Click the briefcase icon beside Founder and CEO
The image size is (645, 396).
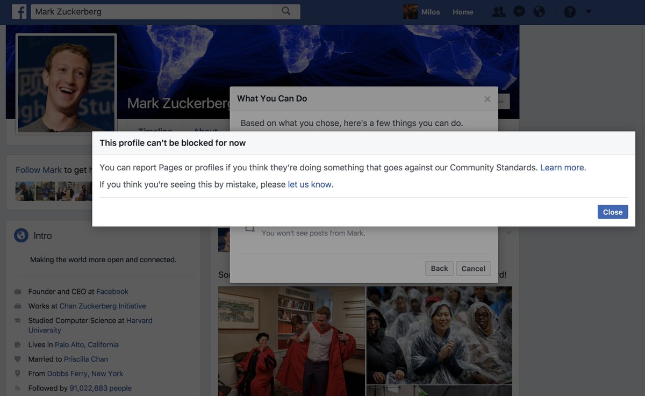click(x=18, y=292)
